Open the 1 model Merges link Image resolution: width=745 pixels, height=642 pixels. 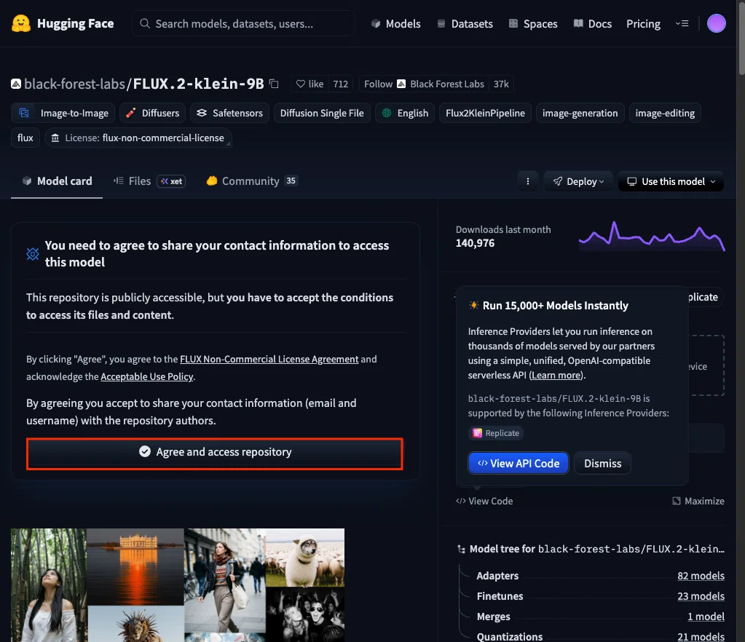click(706, 617)
